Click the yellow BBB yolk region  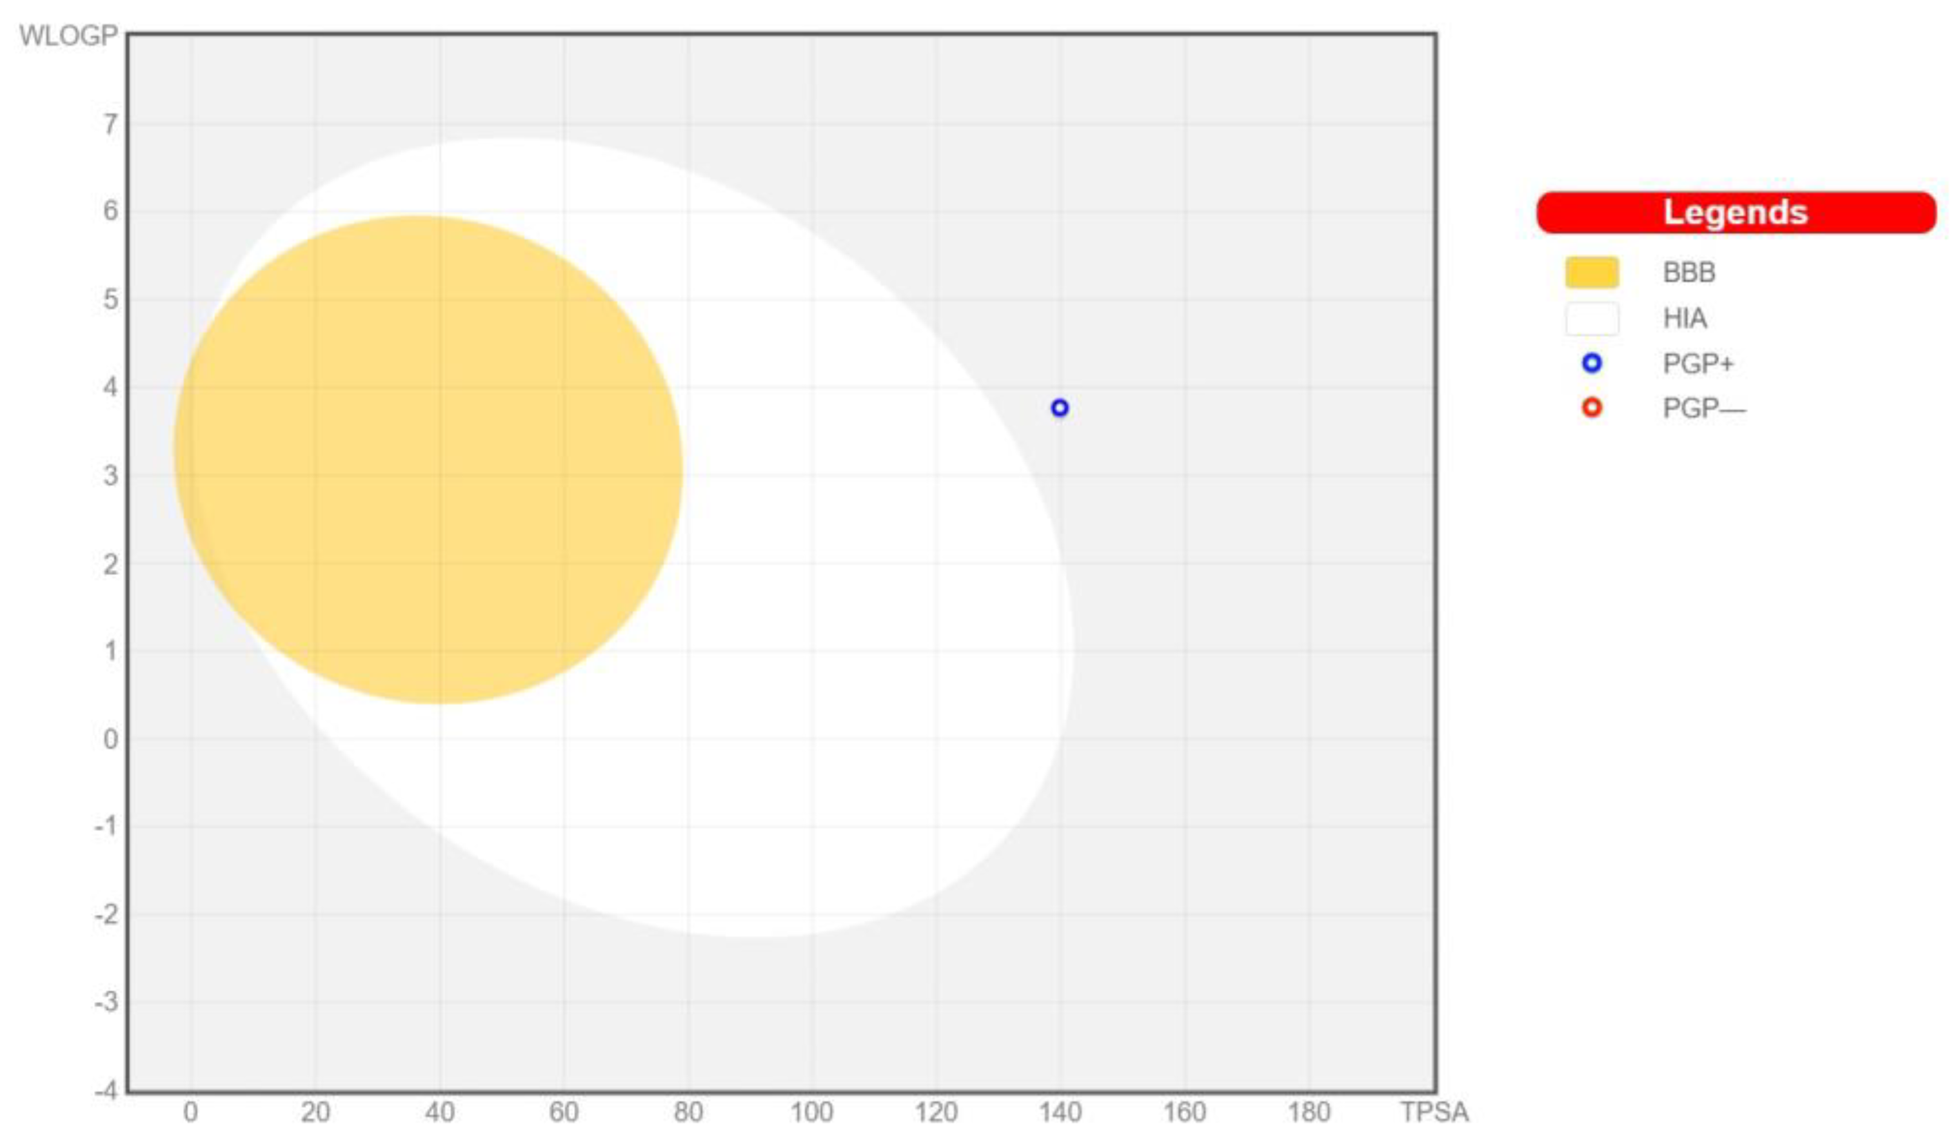(x=428, y=460)
